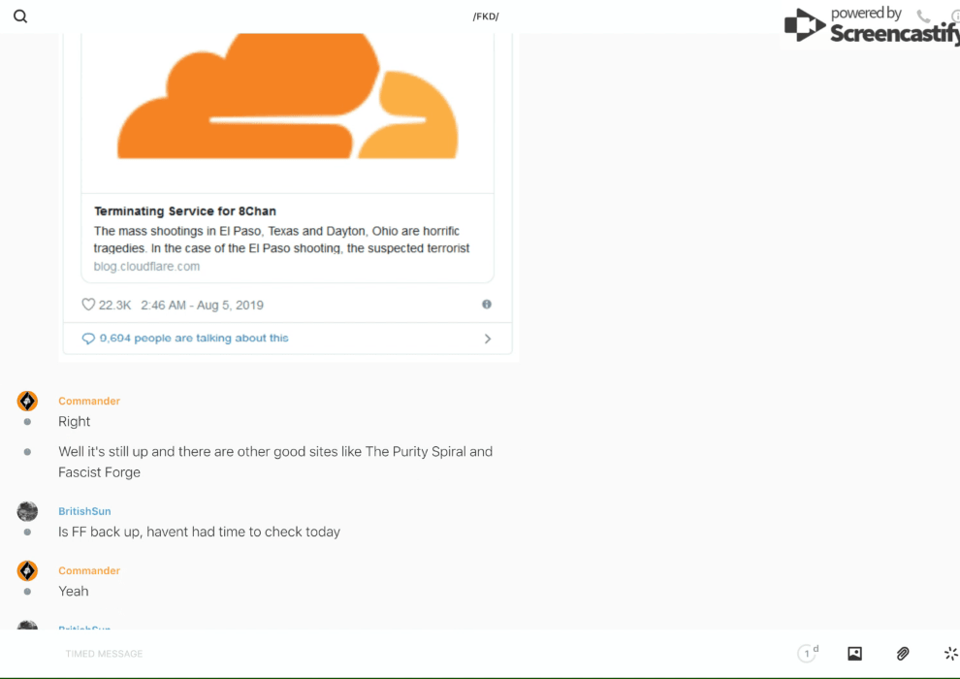Add a picture using the image icon
Viewport: 960px width, 679px height.
point(854,654)
